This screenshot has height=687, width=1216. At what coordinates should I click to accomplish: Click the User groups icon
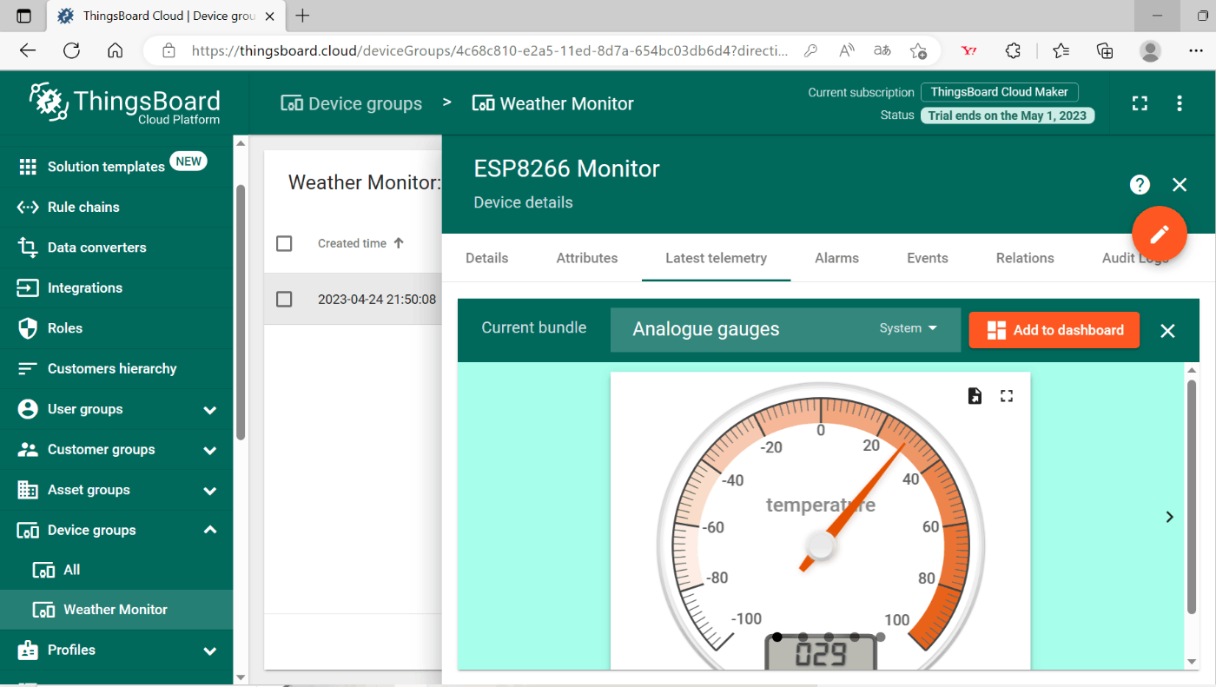click(x=28, y=409)
